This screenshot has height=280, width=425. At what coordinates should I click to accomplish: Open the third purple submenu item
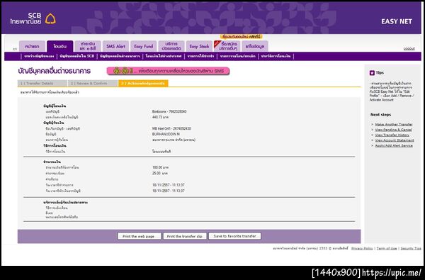click(x=120, y=56)
